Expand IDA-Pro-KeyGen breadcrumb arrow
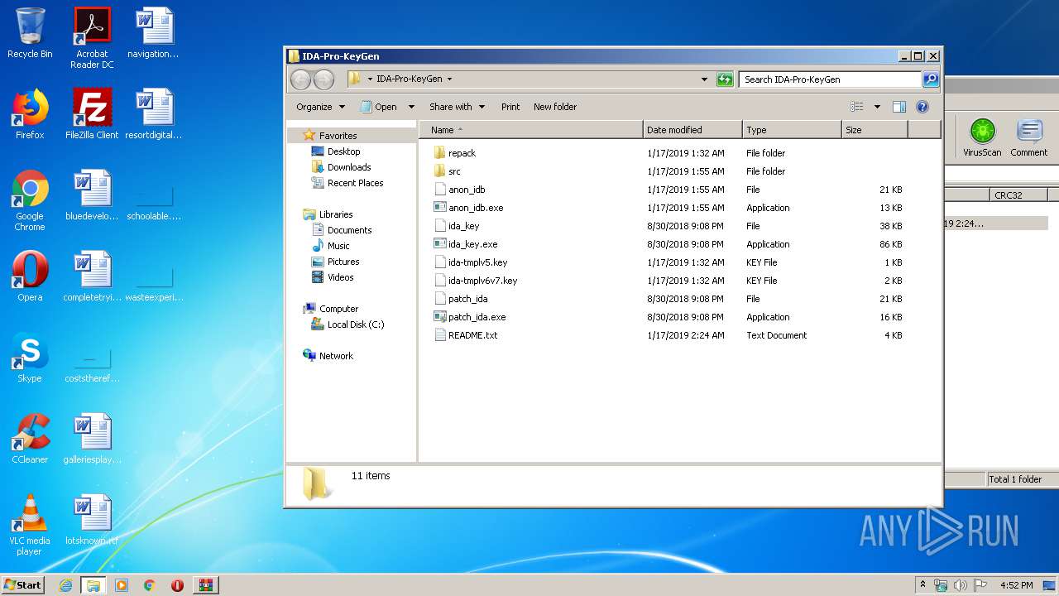Viewport: 1059px width, 596px height. point(449,79)
